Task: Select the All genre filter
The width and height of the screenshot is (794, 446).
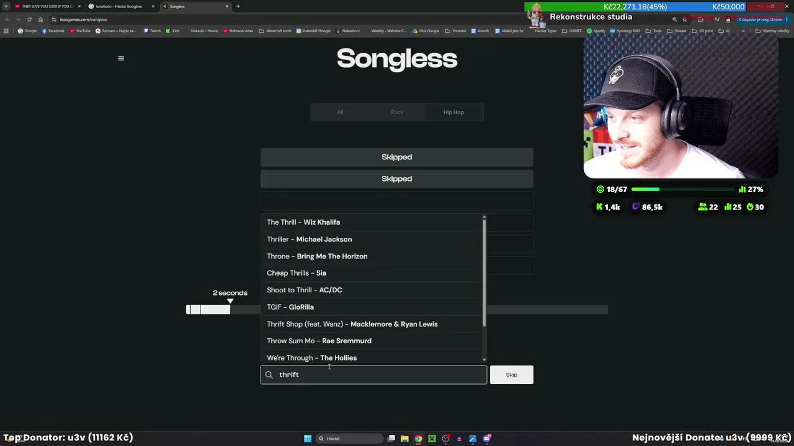Action: tap(340, 112)
